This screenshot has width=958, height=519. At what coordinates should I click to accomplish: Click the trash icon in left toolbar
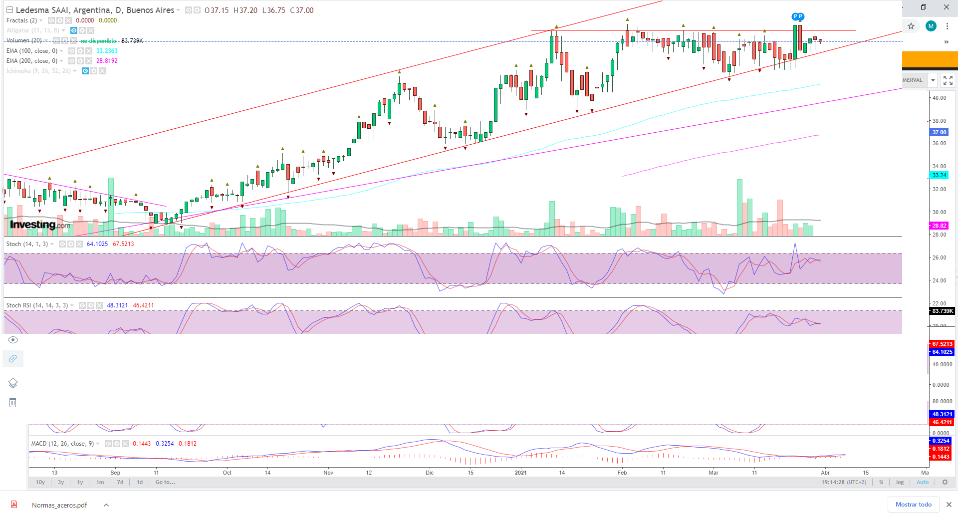(13, 402)
